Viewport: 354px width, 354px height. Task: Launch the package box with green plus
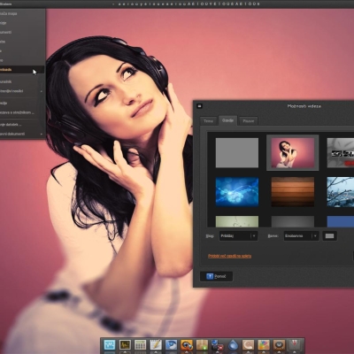coord(202,345)
